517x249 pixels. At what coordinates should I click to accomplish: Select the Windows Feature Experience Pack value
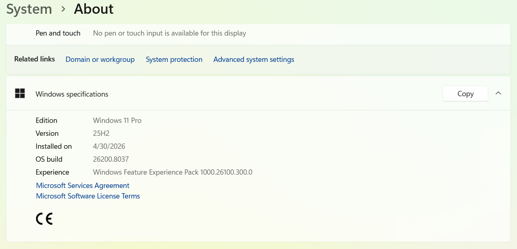pyautogui.click(x=173, y=172)
